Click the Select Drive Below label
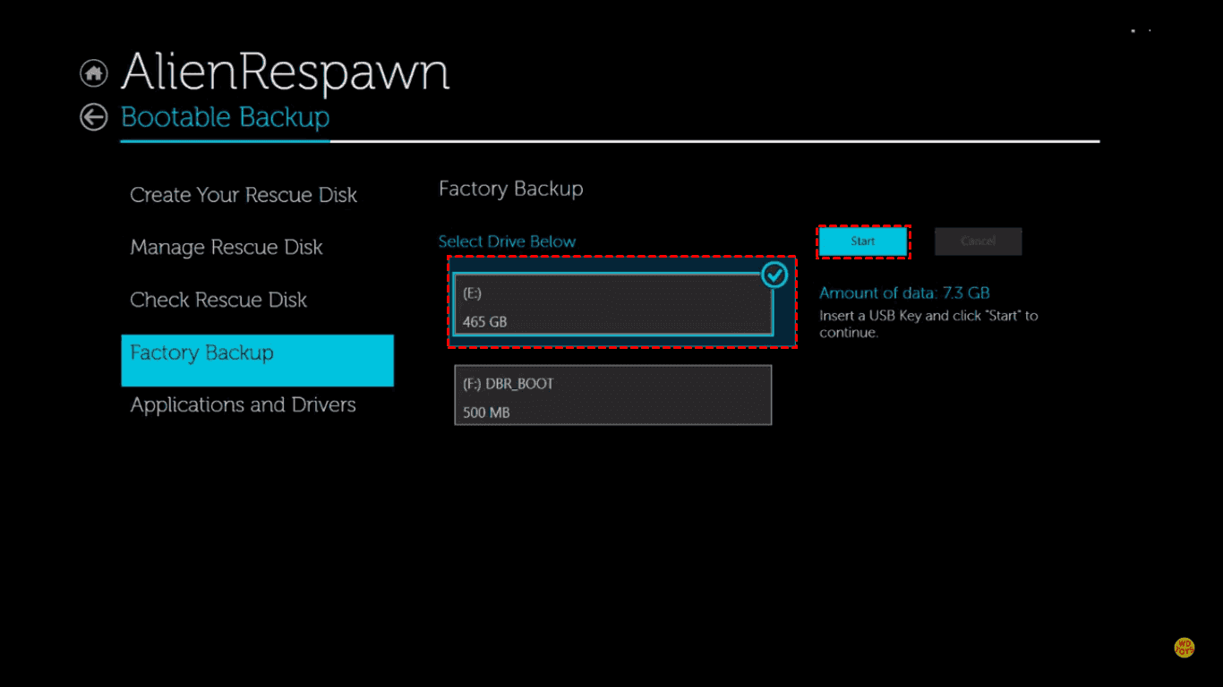The height and width of the screenshot is (687, 1223). (x=507, y=242)
